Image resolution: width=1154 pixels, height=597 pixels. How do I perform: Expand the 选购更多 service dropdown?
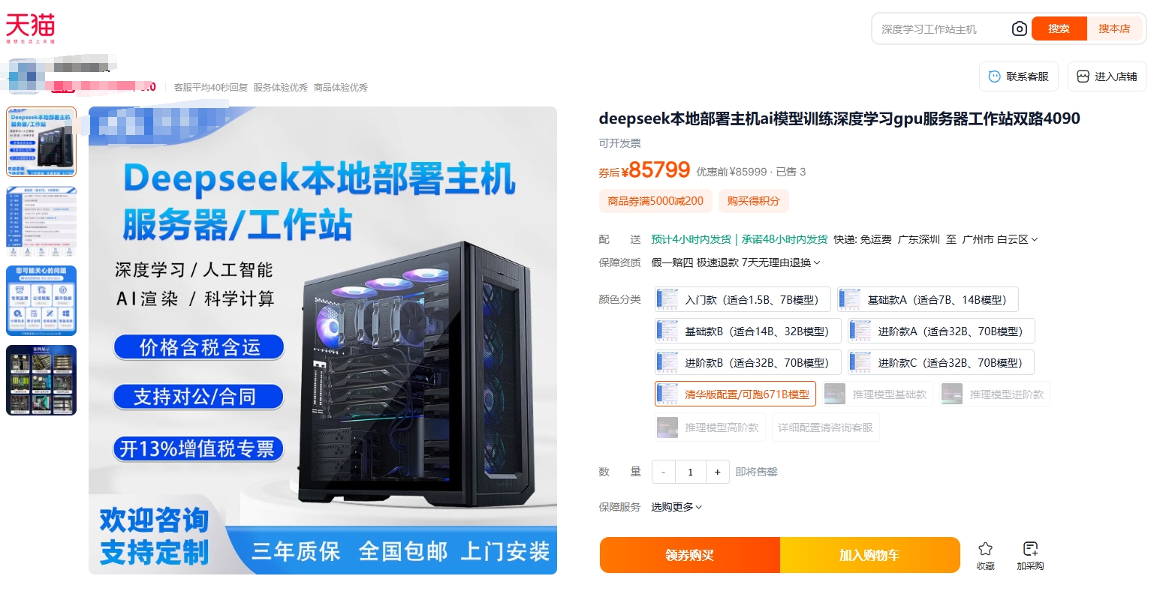coord(676,507)
